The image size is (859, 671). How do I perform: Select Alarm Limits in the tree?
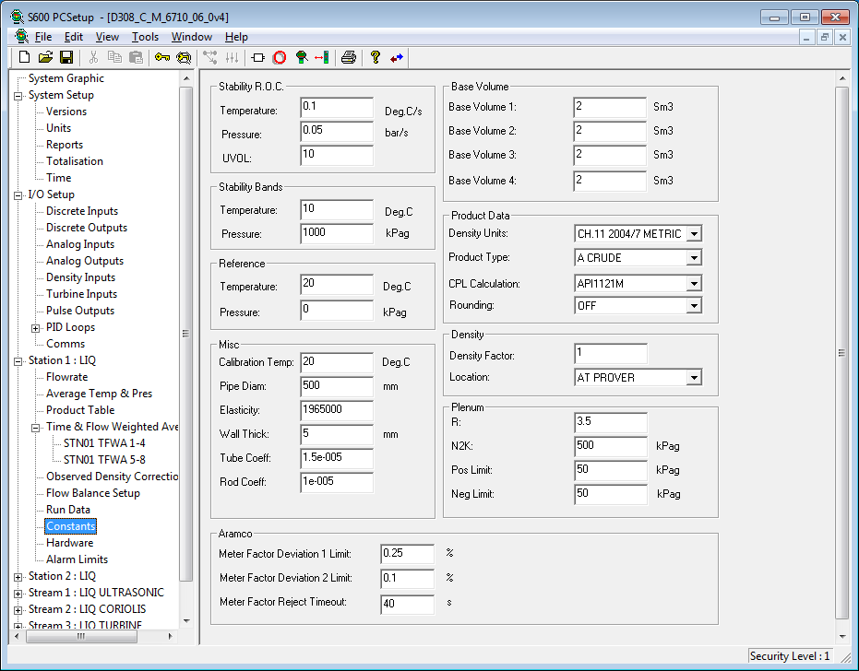point(77,559)
